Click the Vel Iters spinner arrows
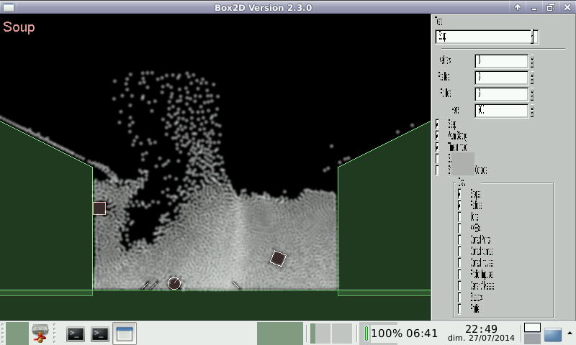The height and width of the screenshot is (345, 576). pyautogui.click(x=532, y=61)
